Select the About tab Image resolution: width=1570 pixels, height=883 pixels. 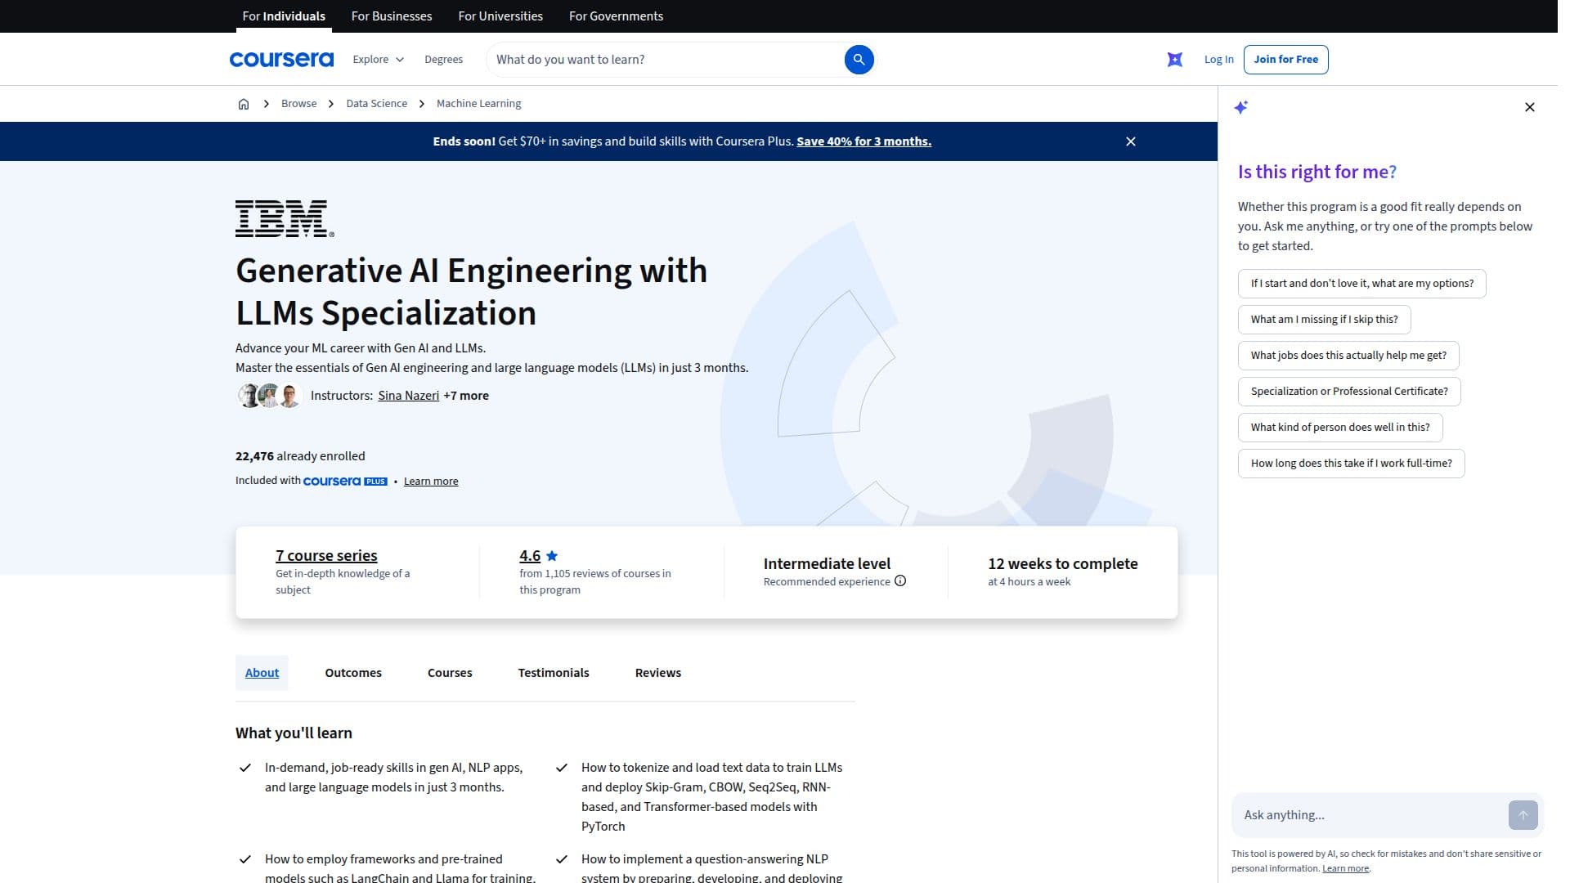coord(262,673)
